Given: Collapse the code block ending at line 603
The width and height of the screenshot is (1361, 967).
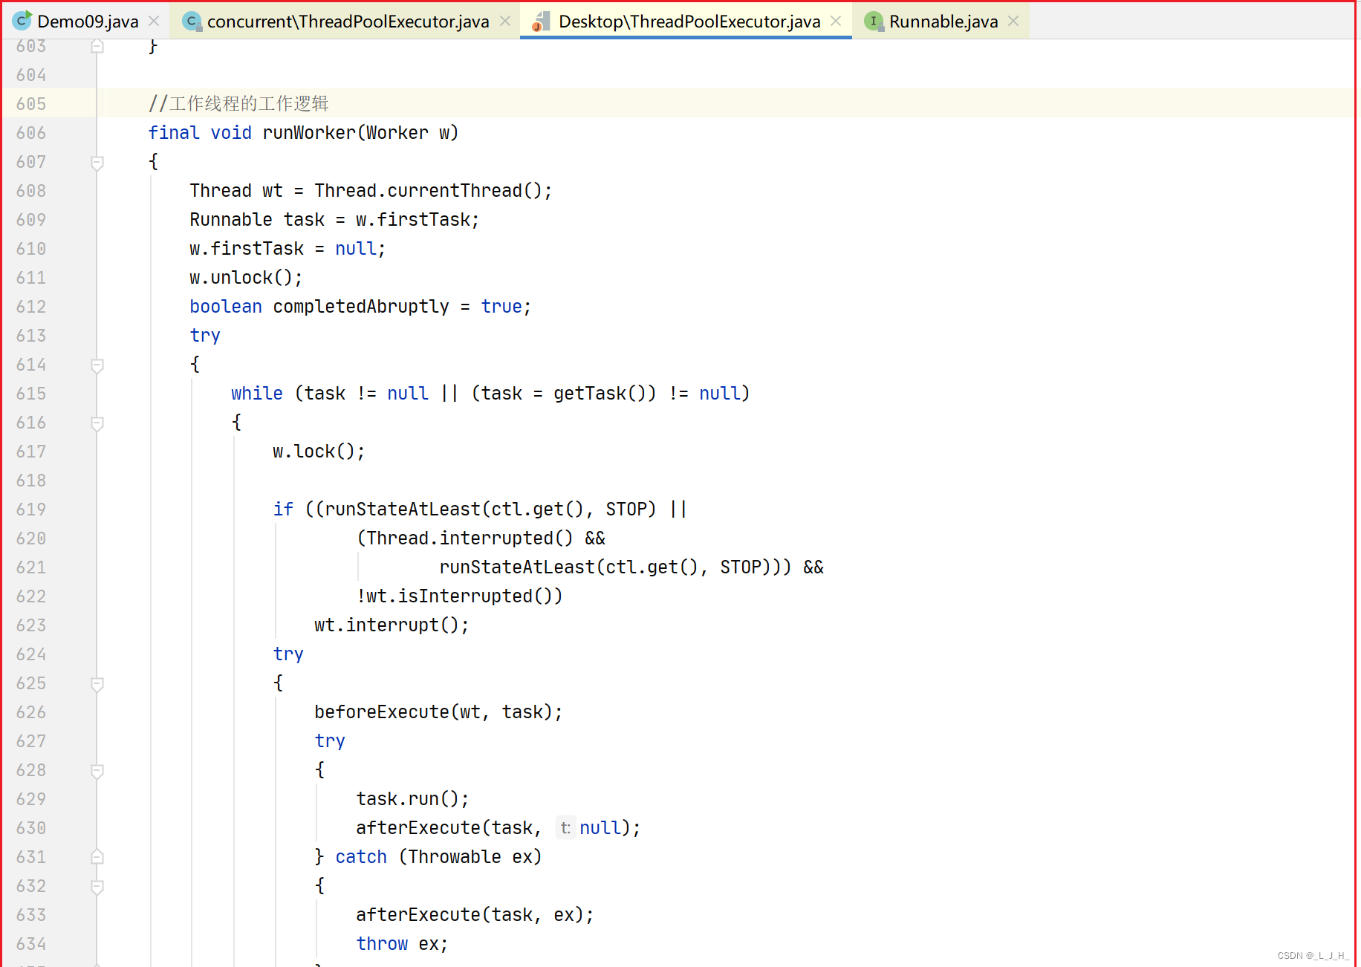Looking at the screenshot, I should click(x=97, y=46).
